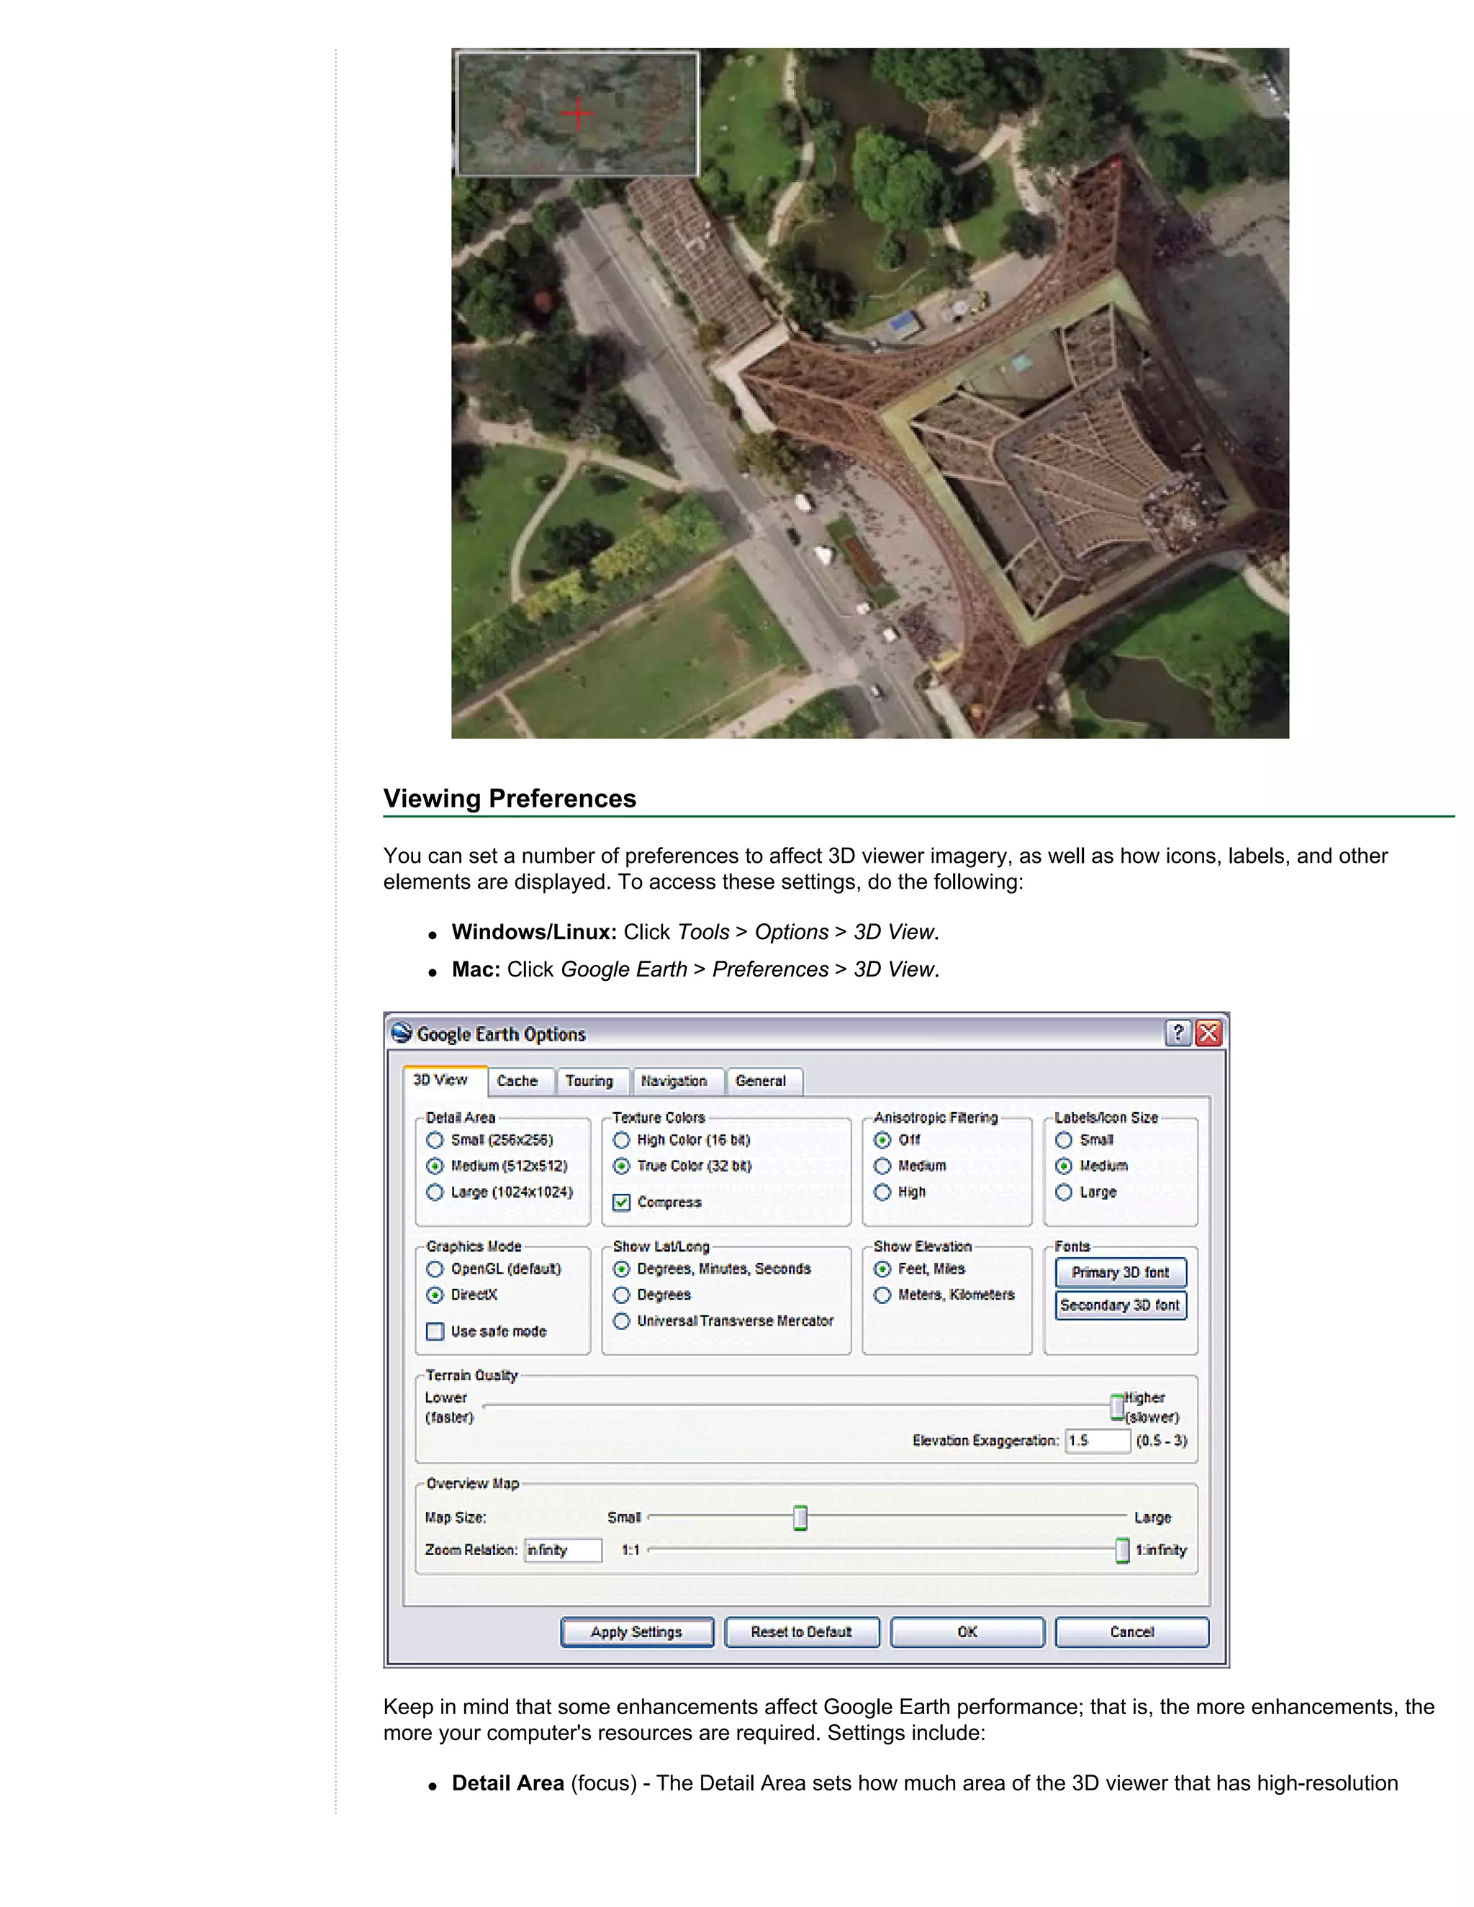Toggle the Compress checkbox
The image size is (1474, 1907).
click(622, 1202)
